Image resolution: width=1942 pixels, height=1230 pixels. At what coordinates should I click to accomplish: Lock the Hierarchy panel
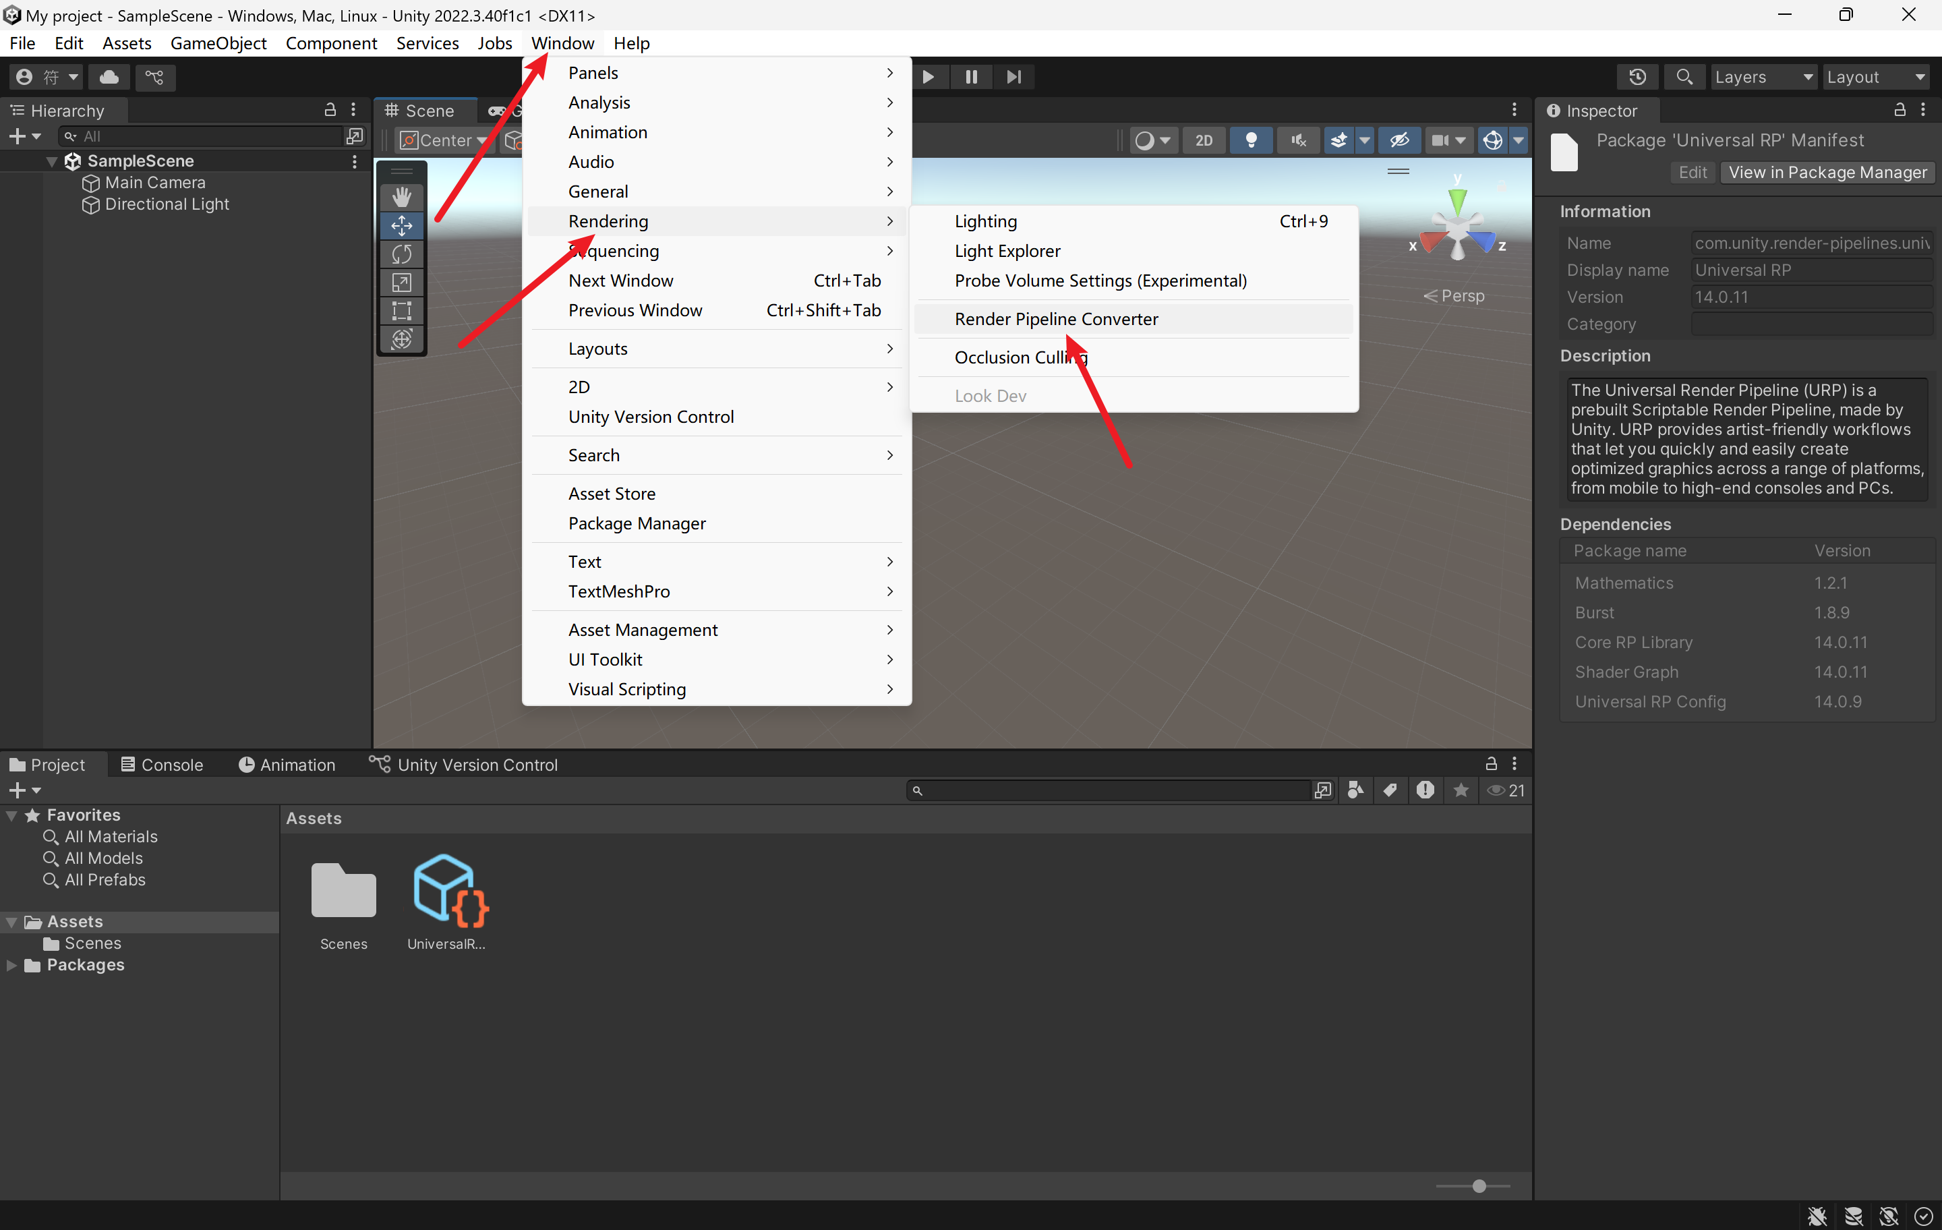330,110
